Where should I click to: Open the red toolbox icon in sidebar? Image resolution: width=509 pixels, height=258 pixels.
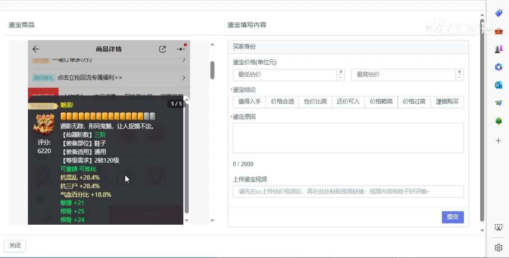coord(499,31)
